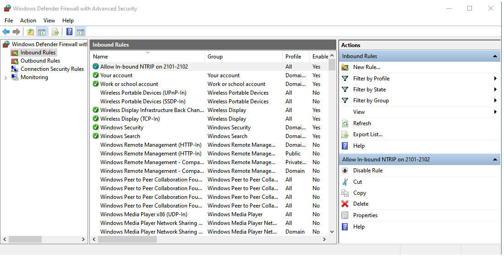
Task: Click Disable Rule action
Action: tap(368, 171)
